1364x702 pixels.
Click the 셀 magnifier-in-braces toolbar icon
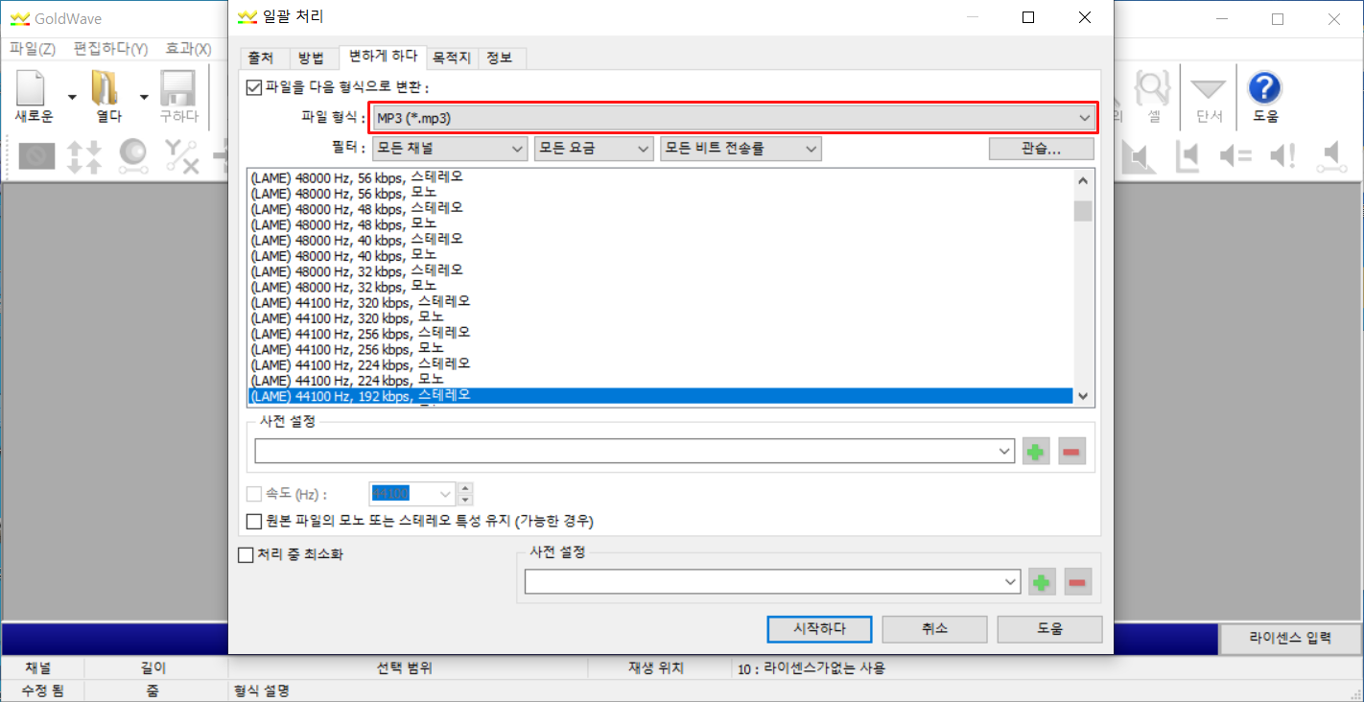(x=1153, y=88)
